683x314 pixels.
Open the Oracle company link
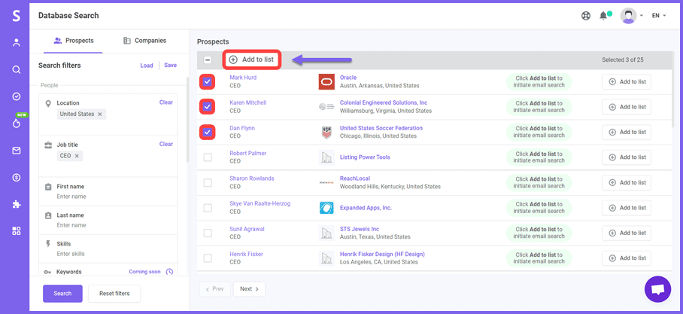pos(348,78)
